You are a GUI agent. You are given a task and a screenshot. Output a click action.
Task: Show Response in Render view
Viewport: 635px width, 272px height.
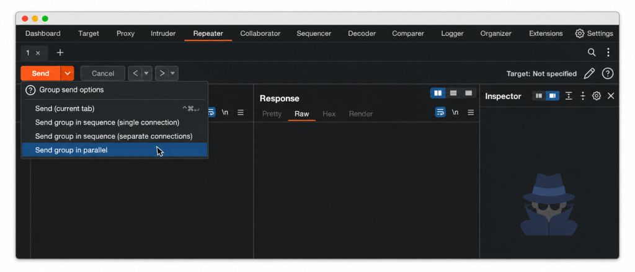point(361,114)
